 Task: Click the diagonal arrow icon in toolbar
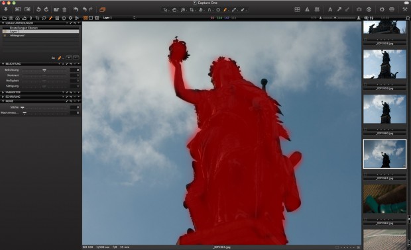pos(339,10)
